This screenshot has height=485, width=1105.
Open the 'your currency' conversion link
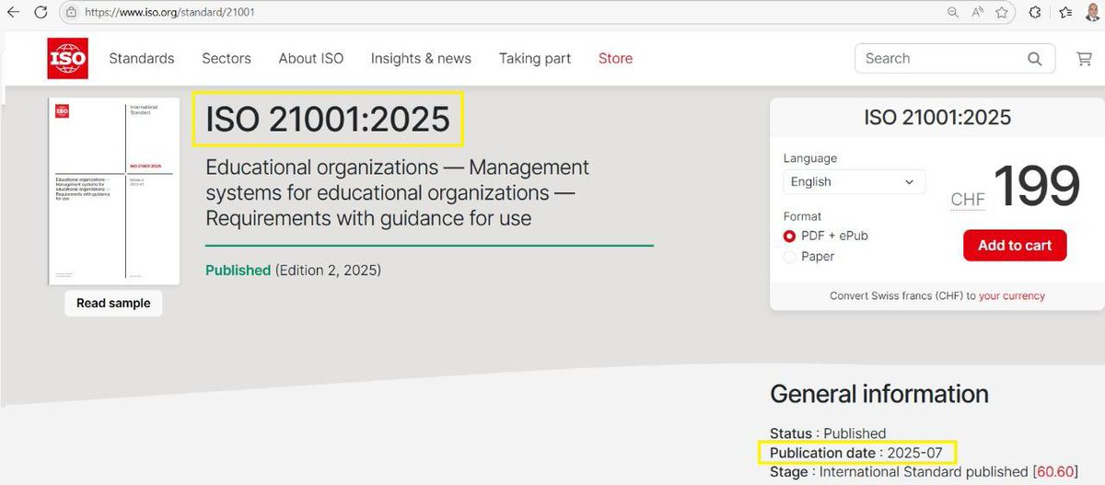coord(1012,296)
